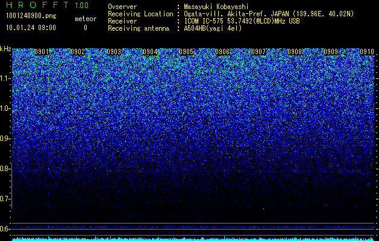Click the 0.8 frequency axis label
Screen dimensions: 379x241
pos(5,169)
